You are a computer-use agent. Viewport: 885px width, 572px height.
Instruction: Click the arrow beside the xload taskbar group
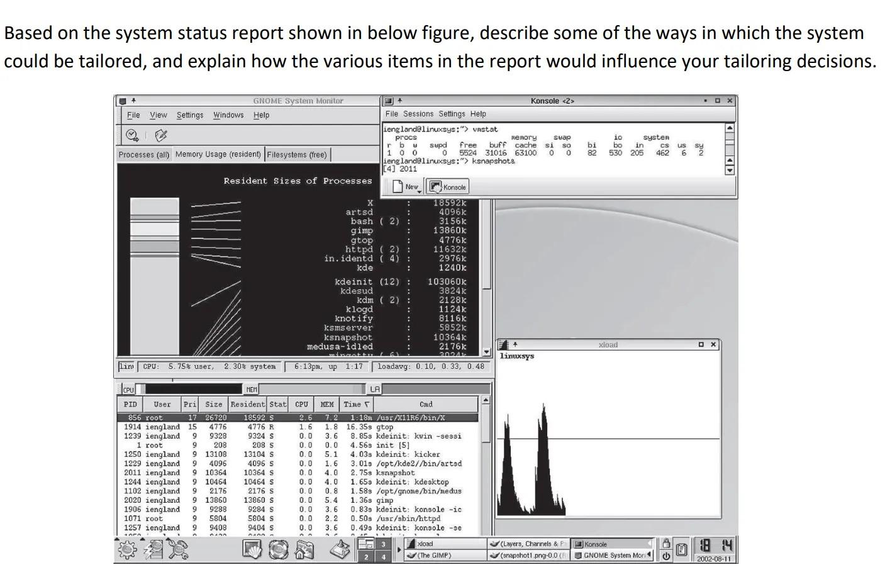399,549
